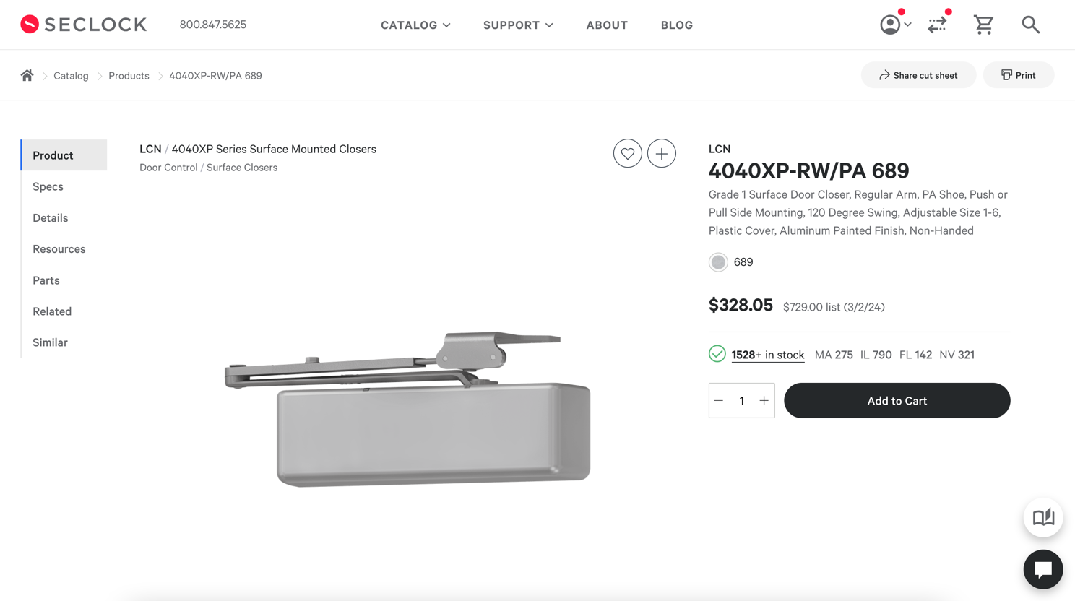Click the plus circle add-to-list icon

(661, 153)
